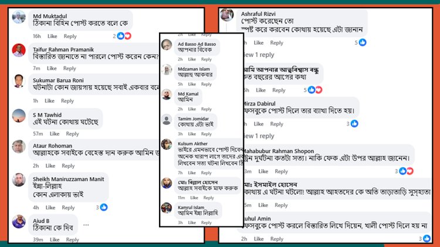The image size is (440, 247).
Task: Reply to Mahabubur Rahman Shopon's comment
Action: click(281, 171)
